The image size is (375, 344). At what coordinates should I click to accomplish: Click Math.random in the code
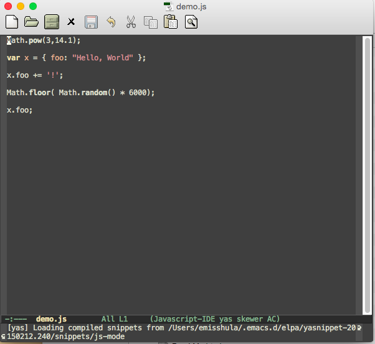point(83,93)
